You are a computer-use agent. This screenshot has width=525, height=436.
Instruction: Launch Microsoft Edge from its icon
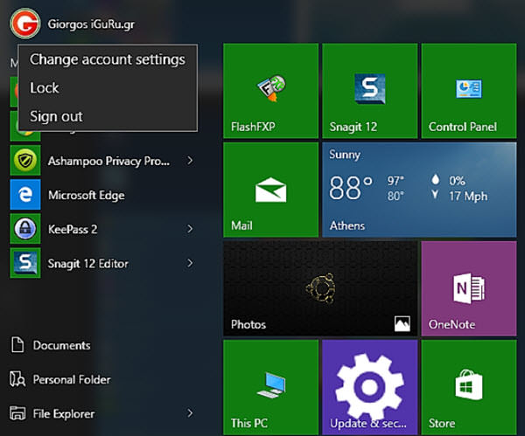point(25,194)
